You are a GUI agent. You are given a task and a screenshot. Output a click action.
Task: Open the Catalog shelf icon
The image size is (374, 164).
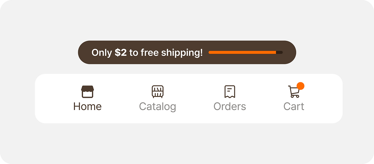coord(157,92)
